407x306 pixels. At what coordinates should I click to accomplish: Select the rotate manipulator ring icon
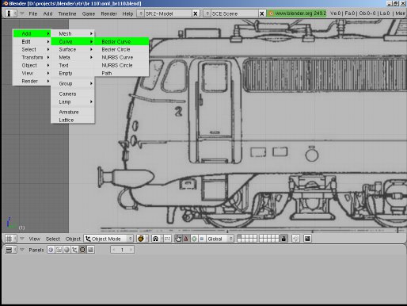[x=194, y=239]
